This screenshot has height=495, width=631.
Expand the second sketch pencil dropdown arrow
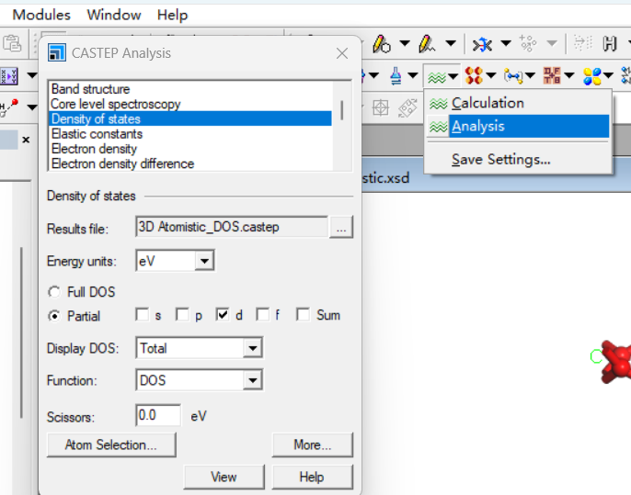(x=451, y=43)
